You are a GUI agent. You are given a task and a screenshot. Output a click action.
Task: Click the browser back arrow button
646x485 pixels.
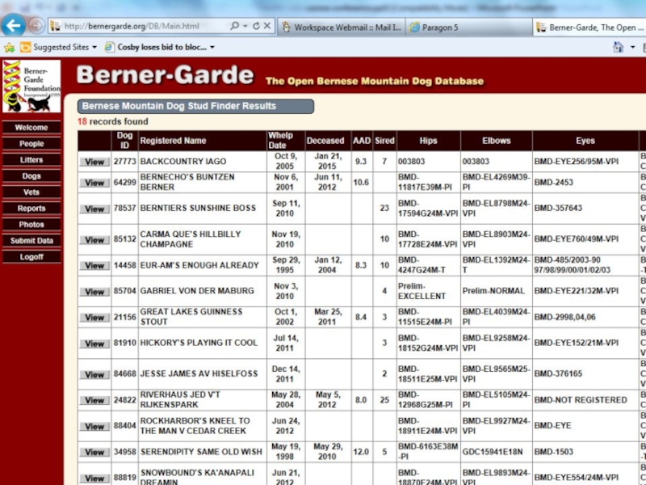click(x=13, y=26)
